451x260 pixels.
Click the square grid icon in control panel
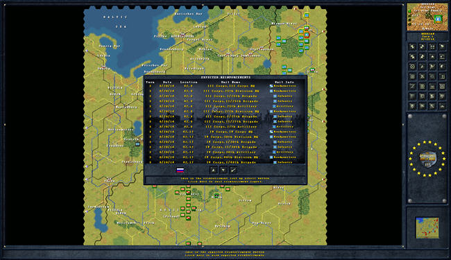(x=412, y=77)
